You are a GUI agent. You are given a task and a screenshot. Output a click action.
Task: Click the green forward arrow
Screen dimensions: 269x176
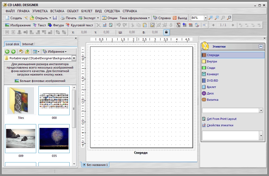coord(13,52)
